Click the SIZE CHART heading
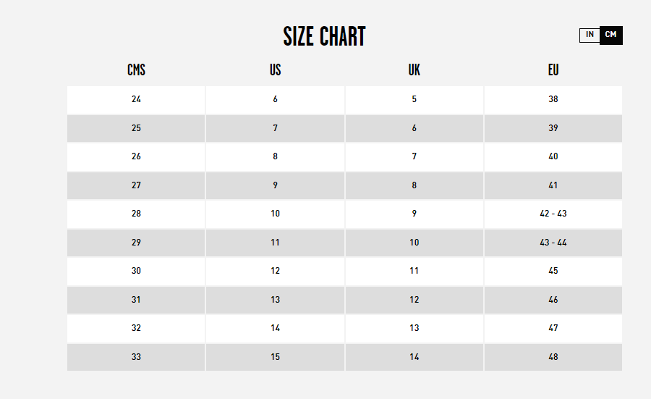Image resolution: width=651 pixels, height=399 pixels. pos(324,36)
